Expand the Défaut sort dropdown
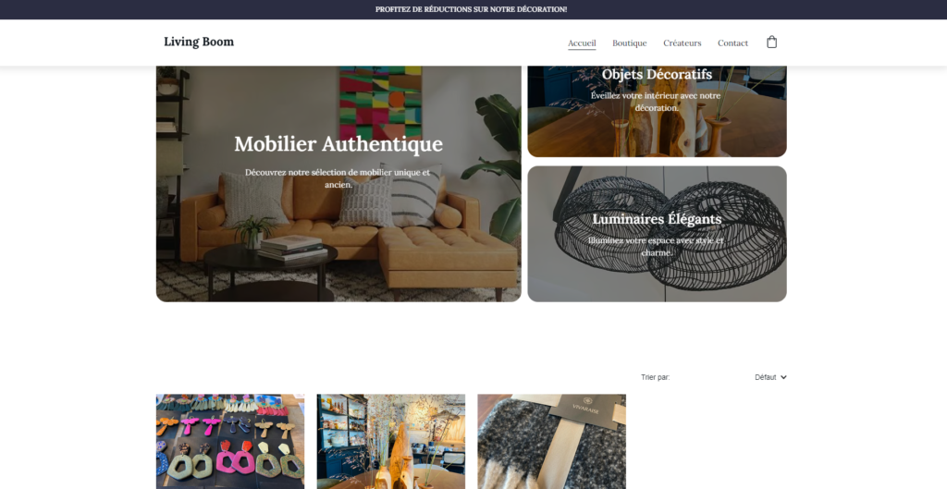 [x=770, y=377]
